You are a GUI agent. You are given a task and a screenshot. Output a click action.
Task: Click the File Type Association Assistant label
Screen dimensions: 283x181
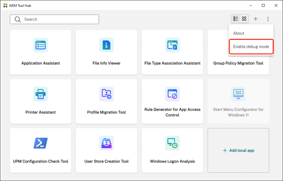[x=172, y=63]
